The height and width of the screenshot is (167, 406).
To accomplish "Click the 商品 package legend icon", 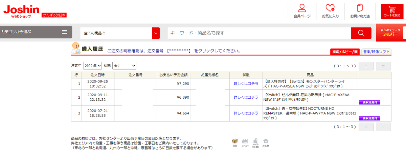I will click(x=235, y=142).
